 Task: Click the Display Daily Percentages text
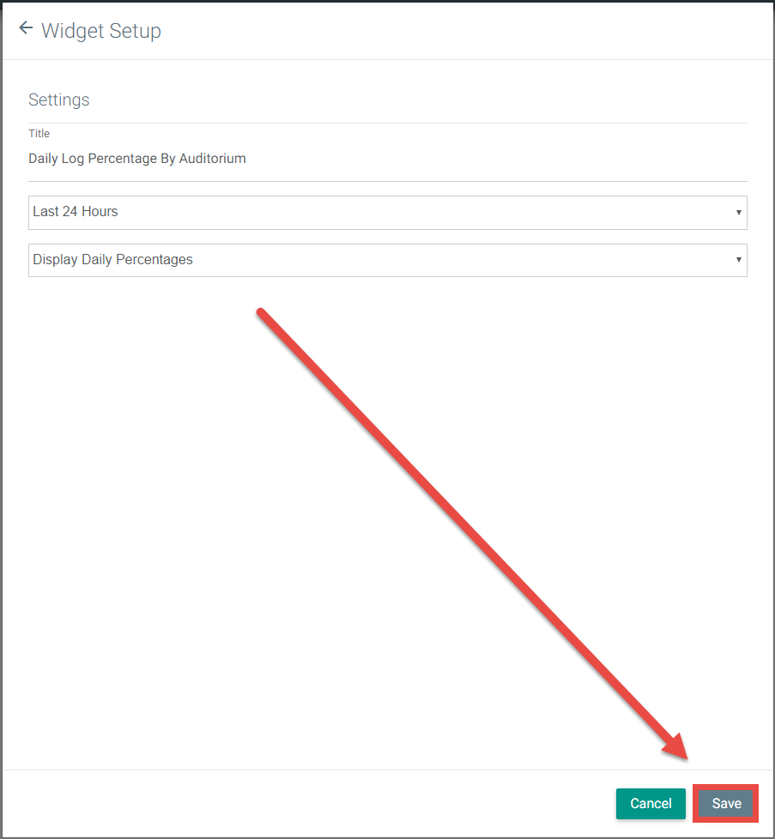112,260
